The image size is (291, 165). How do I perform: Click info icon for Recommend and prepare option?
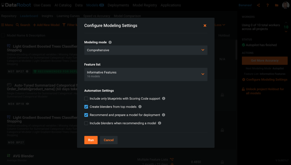click(163, 115)
